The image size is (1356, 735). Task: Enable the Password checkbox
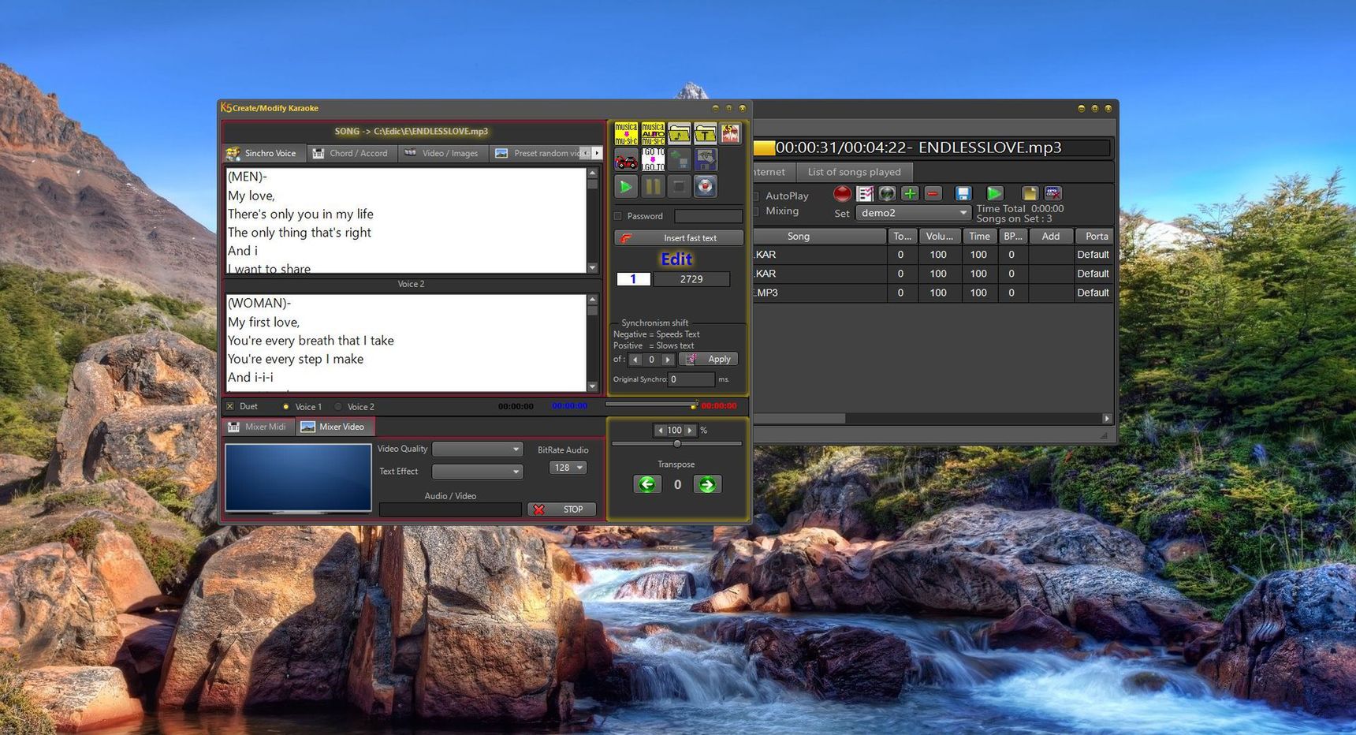coord(618,216)
